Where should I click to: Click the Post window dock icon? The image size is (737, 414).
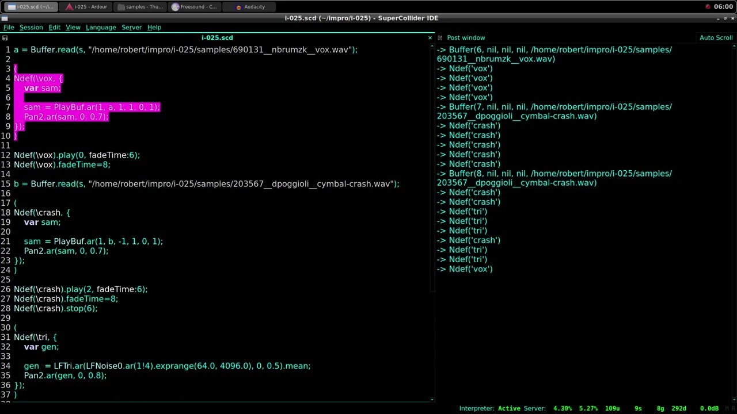pos(440,38)
